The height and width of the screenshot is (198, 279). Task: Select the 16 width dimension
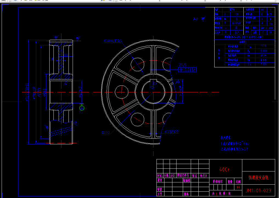pos(66,55)
